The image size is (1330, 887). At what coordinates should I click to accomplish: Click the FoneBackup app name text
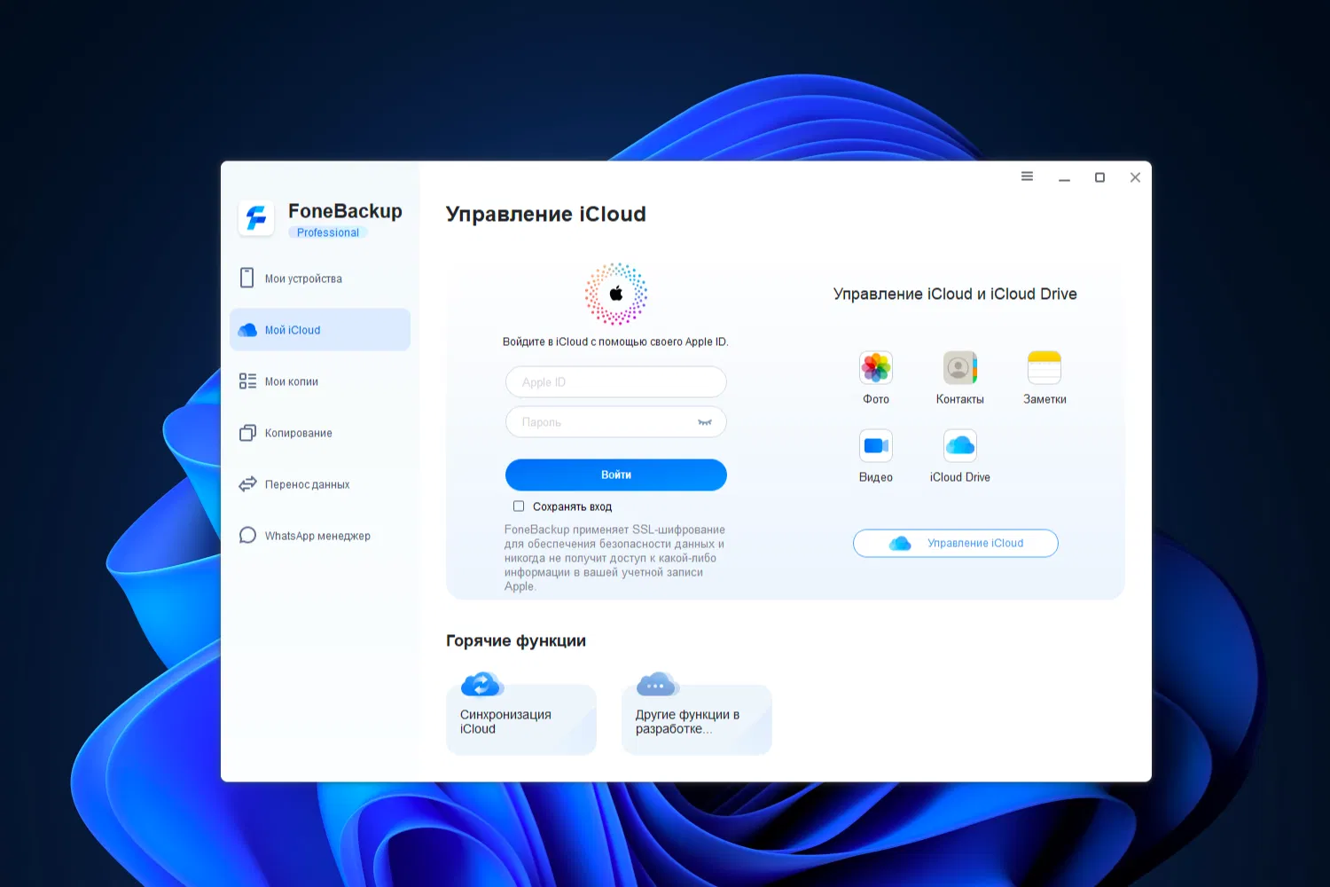point(345,211)
